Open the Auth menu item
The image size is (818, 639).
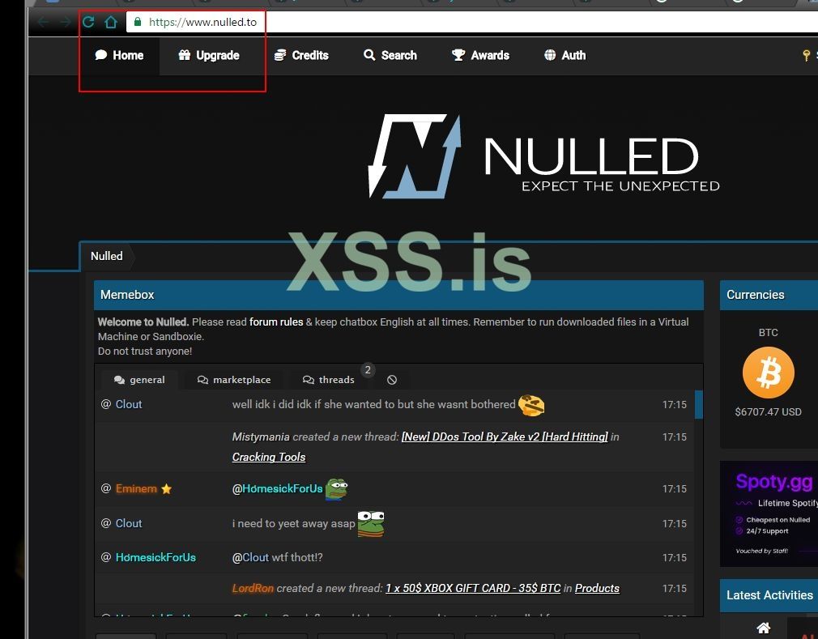565,55
